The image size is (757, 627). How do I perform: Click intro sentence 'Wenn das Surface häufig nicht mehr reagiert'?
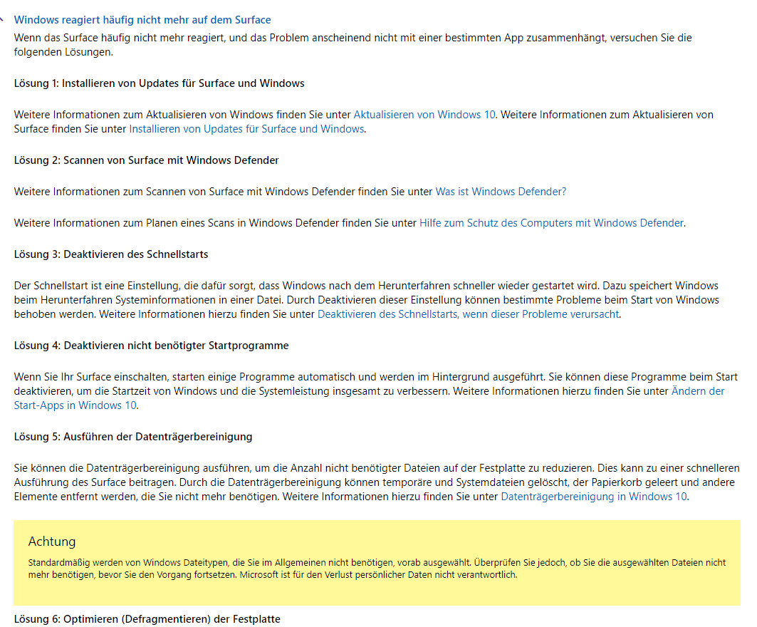[x=353, y=45]
